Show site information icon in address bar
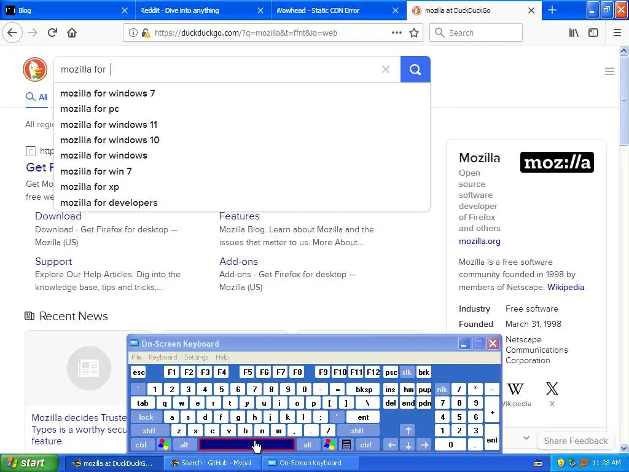This screenshot has width=629, height=472. coord(133,33)
